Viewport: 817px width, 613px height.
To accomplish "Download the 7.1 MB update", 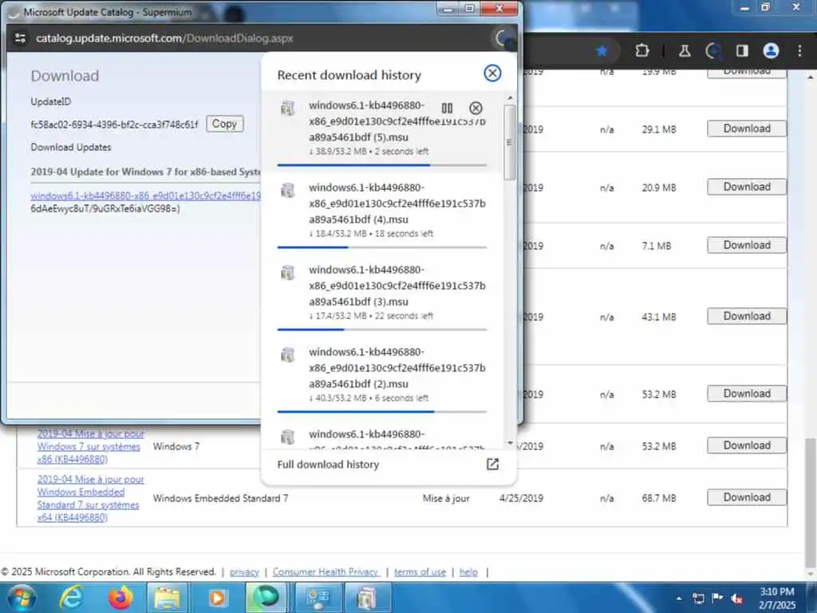I will click(x=747, y=246).
